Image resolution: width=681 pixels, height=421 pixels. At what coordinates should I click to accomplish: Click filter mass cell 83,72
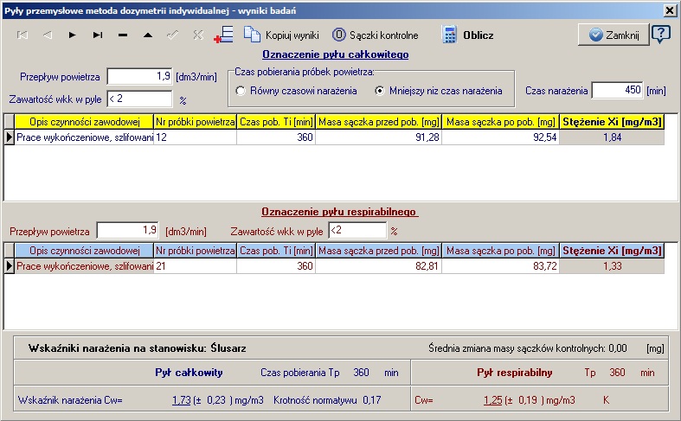501,266
